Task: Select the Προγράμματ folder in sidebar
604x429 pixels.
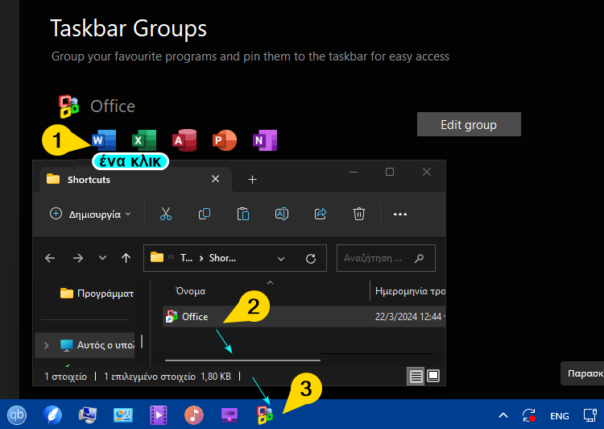Action: [97, 294]
